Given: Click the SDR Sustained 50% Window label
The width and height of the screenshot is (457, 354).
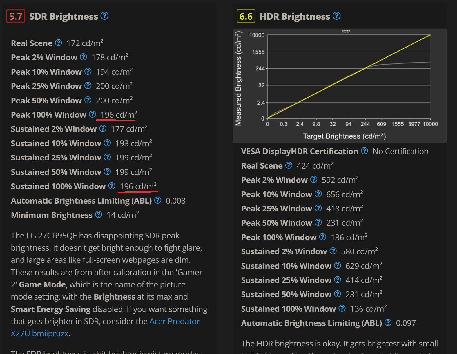Looking at the screenshot, I should (x=56, y=172).
